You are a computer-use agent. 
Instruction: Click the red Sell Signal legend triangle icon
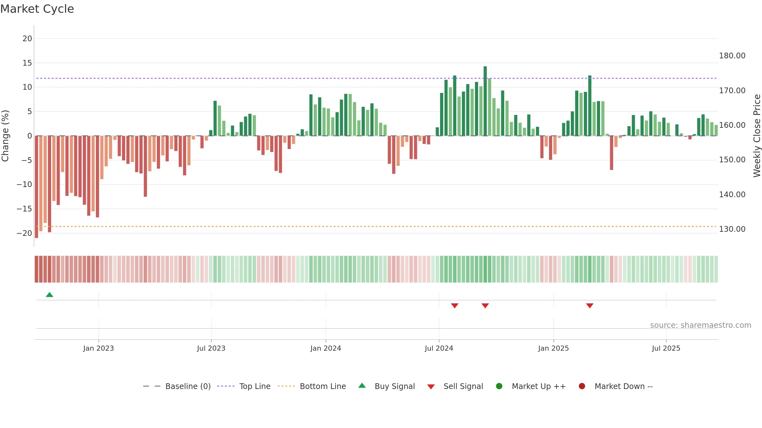click(x=431, y=387)
